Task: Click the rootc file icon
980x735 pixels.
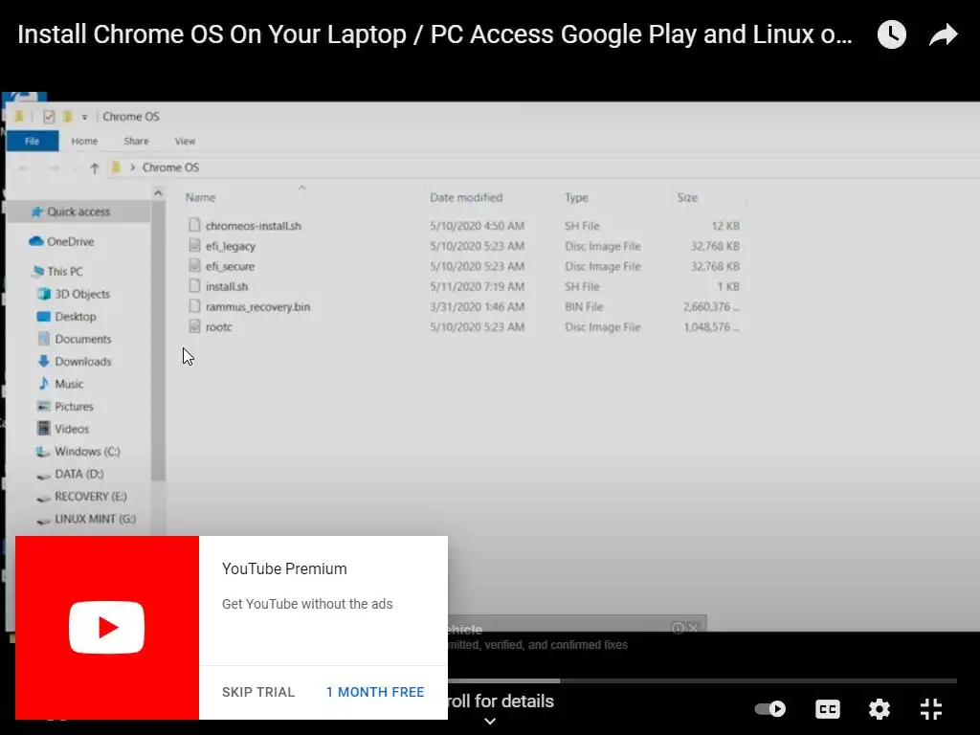Action: (x=194, y=326)
